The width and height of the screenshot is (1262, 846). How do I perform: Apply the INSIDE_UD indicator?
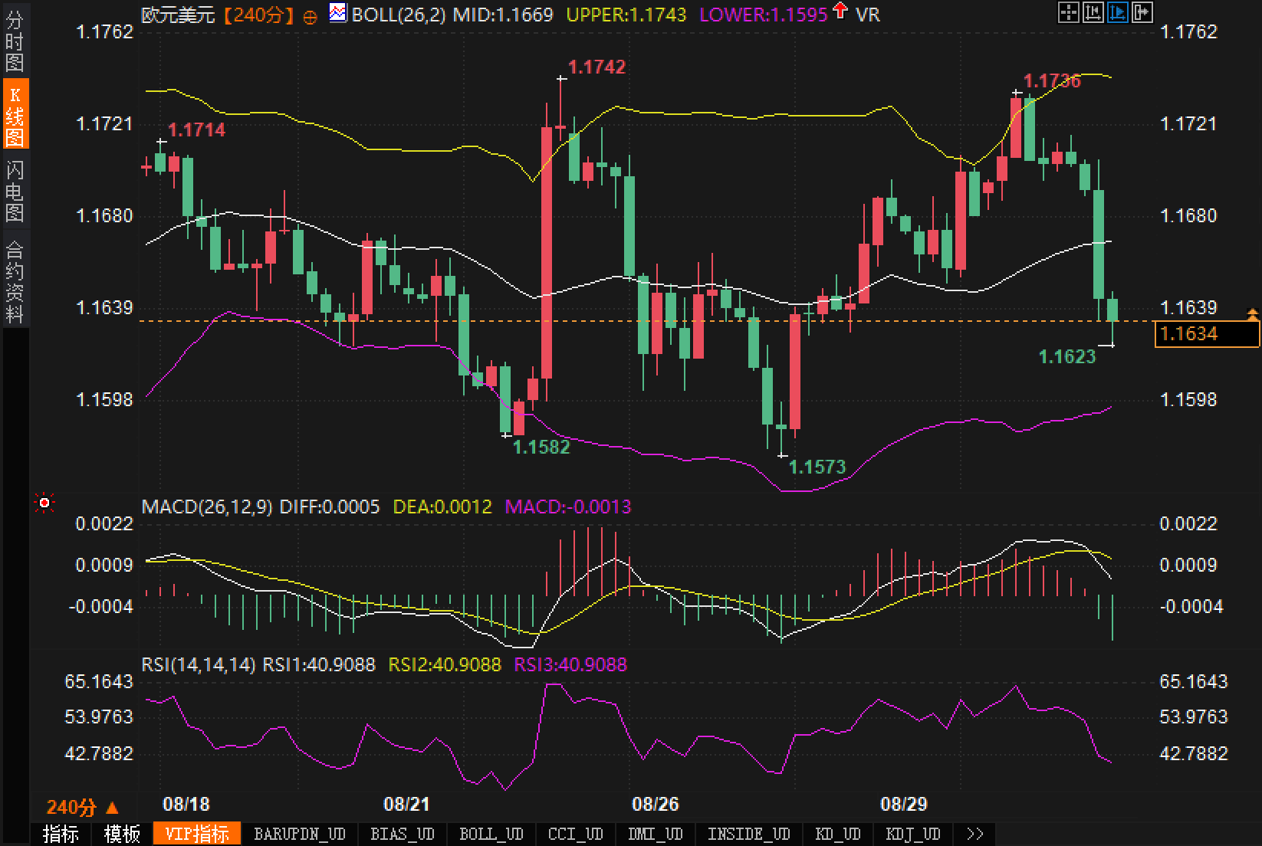pyautogui.click(x=749, y=834)
